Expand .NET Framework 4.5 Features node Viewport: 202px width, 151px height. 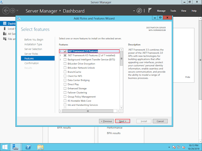point(60,55)
